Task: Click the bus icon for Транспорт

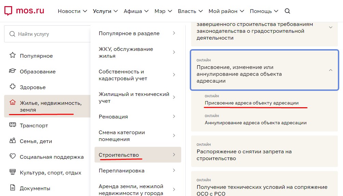Action: 13,125
